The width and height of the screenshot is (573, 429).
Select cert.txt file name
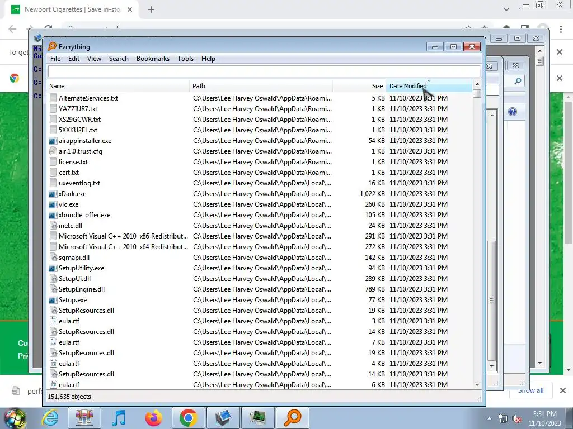tap(69, 173)
